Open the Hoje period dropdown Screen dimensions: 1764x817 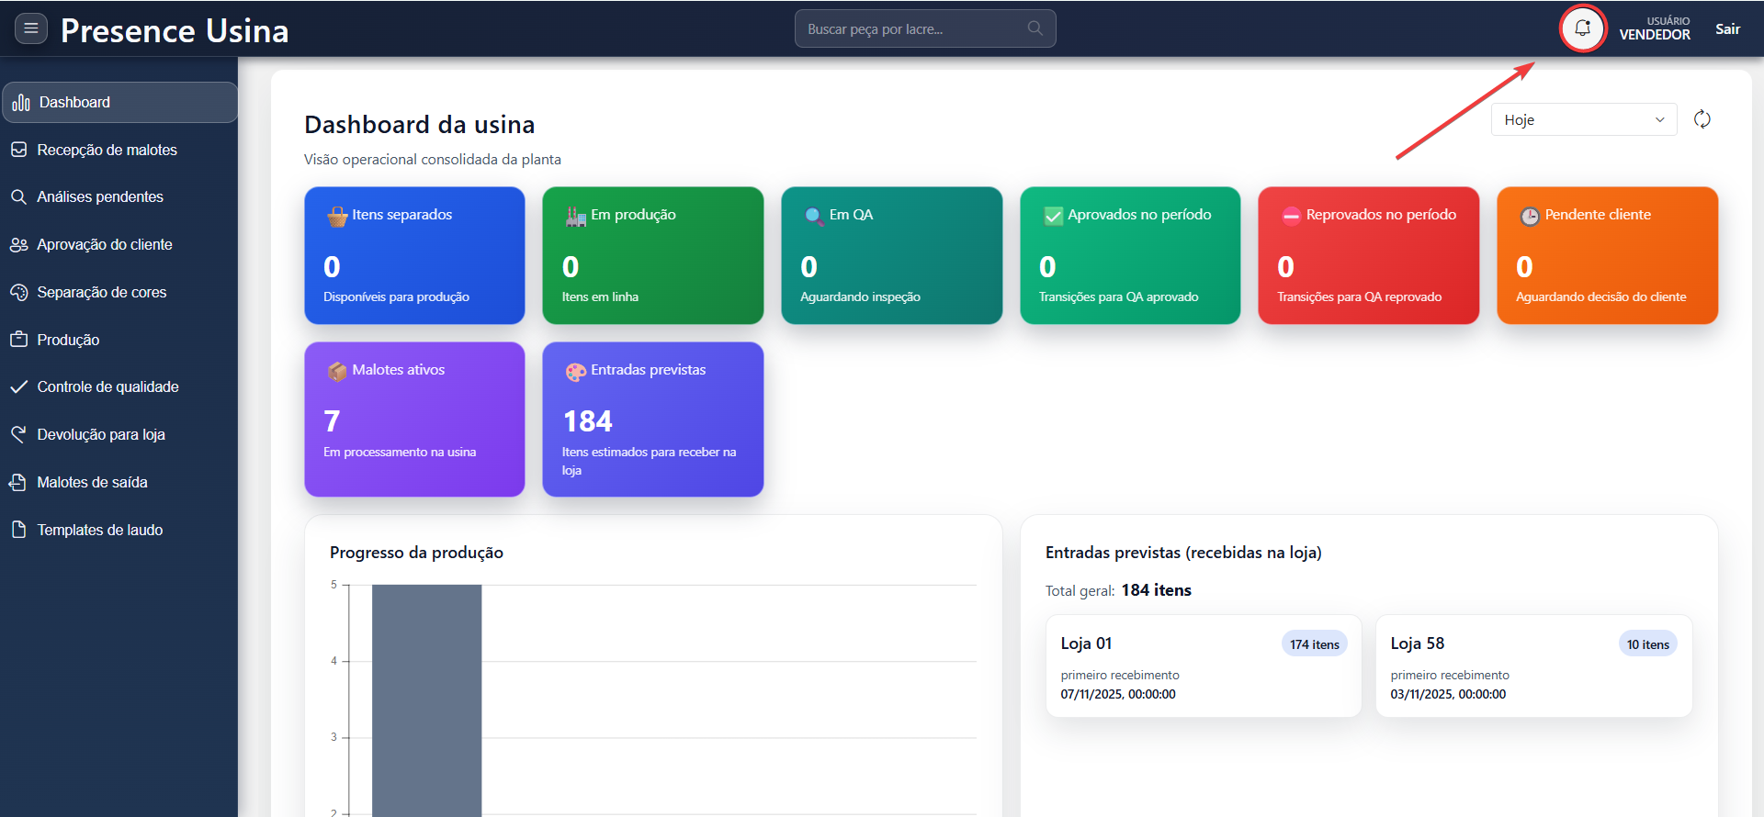[1583, 119]
